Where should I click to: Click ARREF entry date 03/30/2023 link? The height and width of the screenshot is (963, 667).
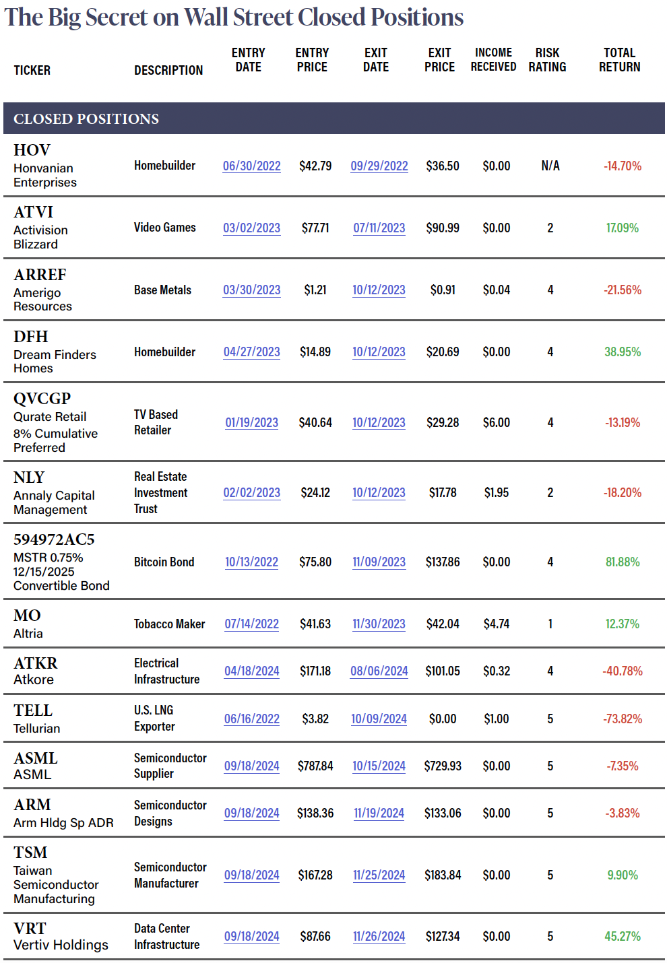(251, 290)
